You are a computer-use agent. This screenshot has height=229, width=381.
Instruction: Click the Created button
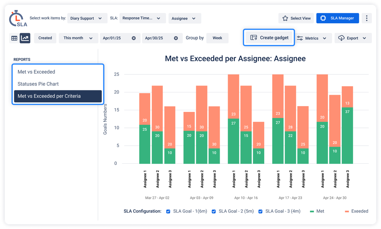click(x=45, y=38)
